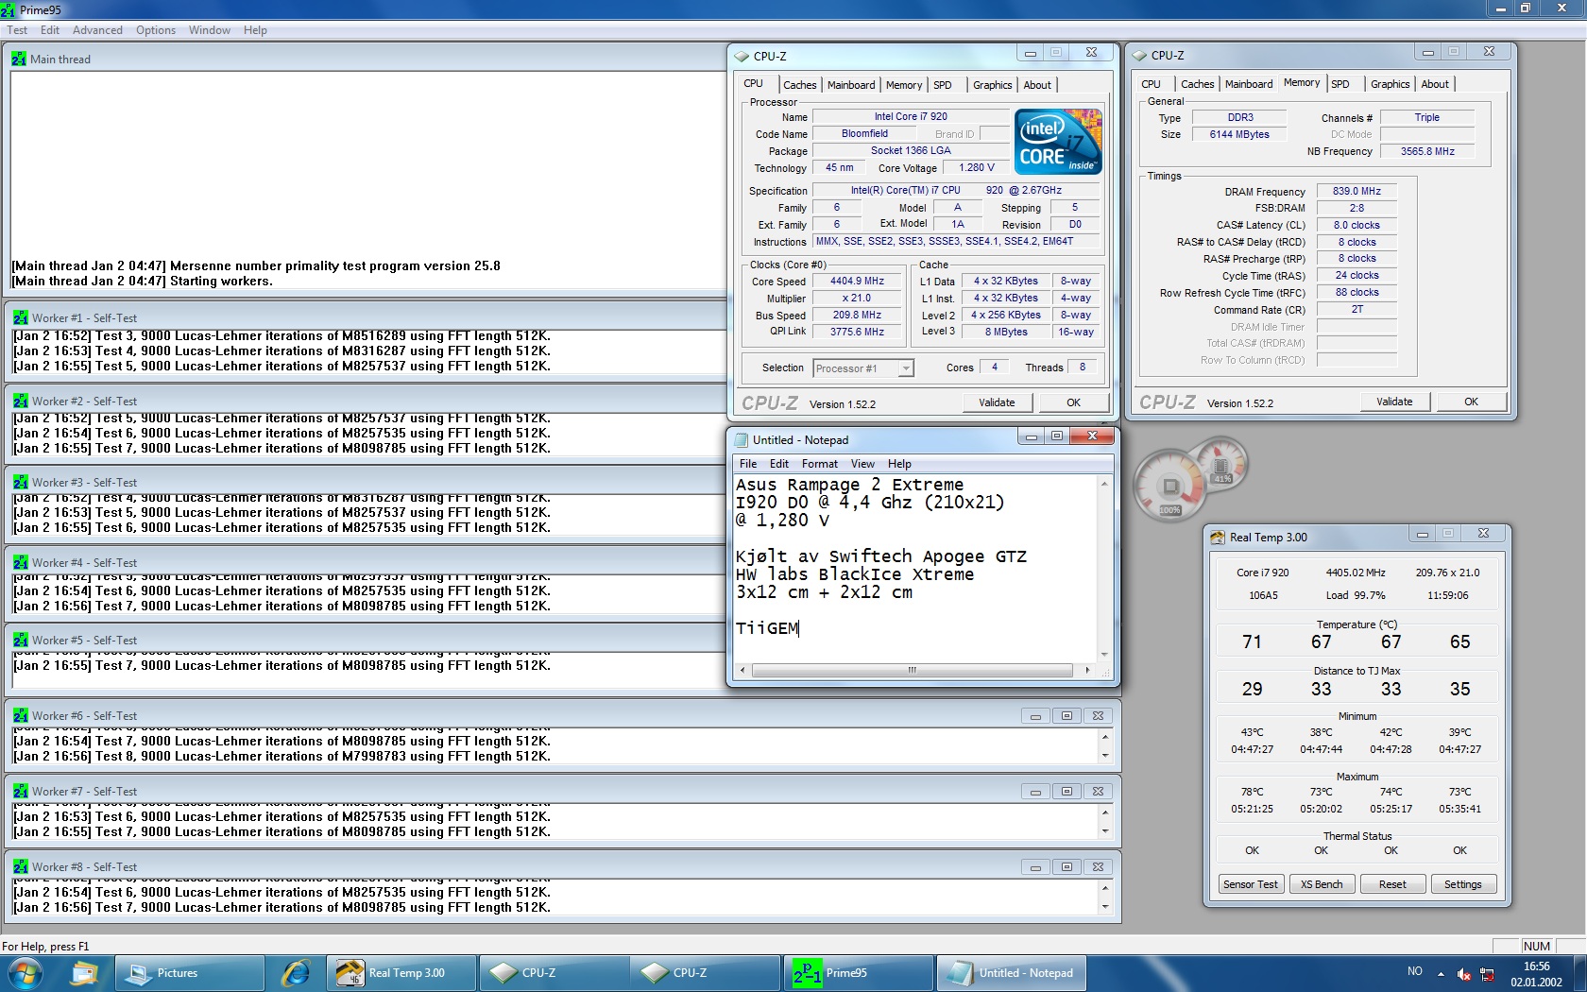Open the Windows Explorer taskbar icon
The width and height of the screenshot is (1587, 992).
pos(84,973)
